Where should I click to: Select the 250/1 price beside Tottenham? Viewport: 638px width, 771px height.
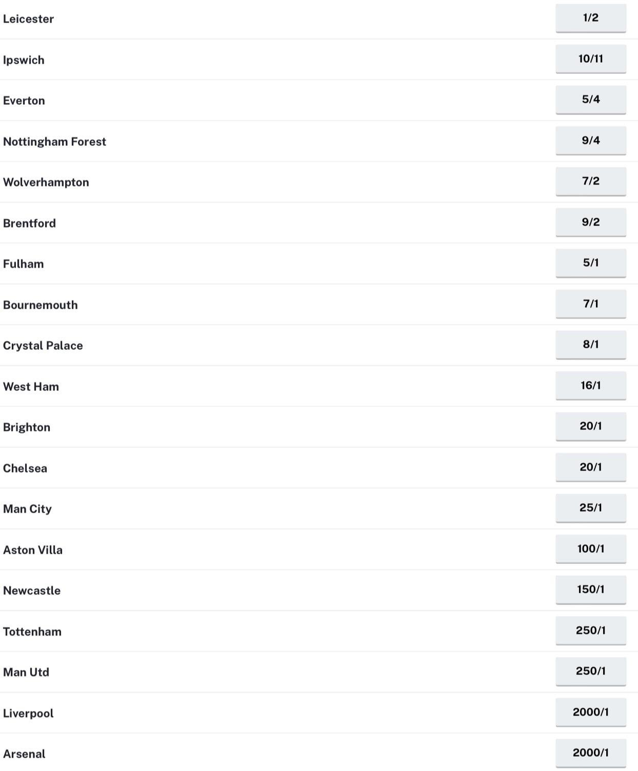[591, 630]
